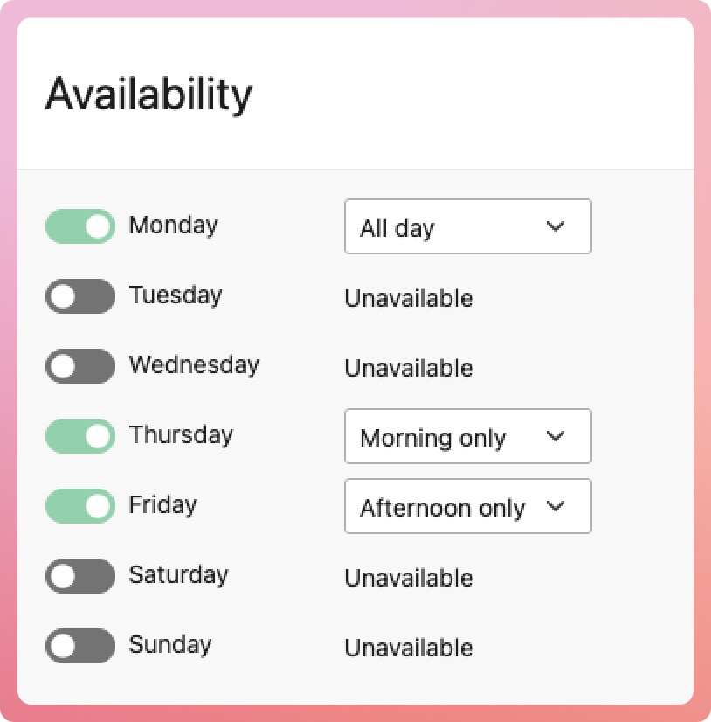Click the Monday label
711x722 pixels.
coord(173,226)
